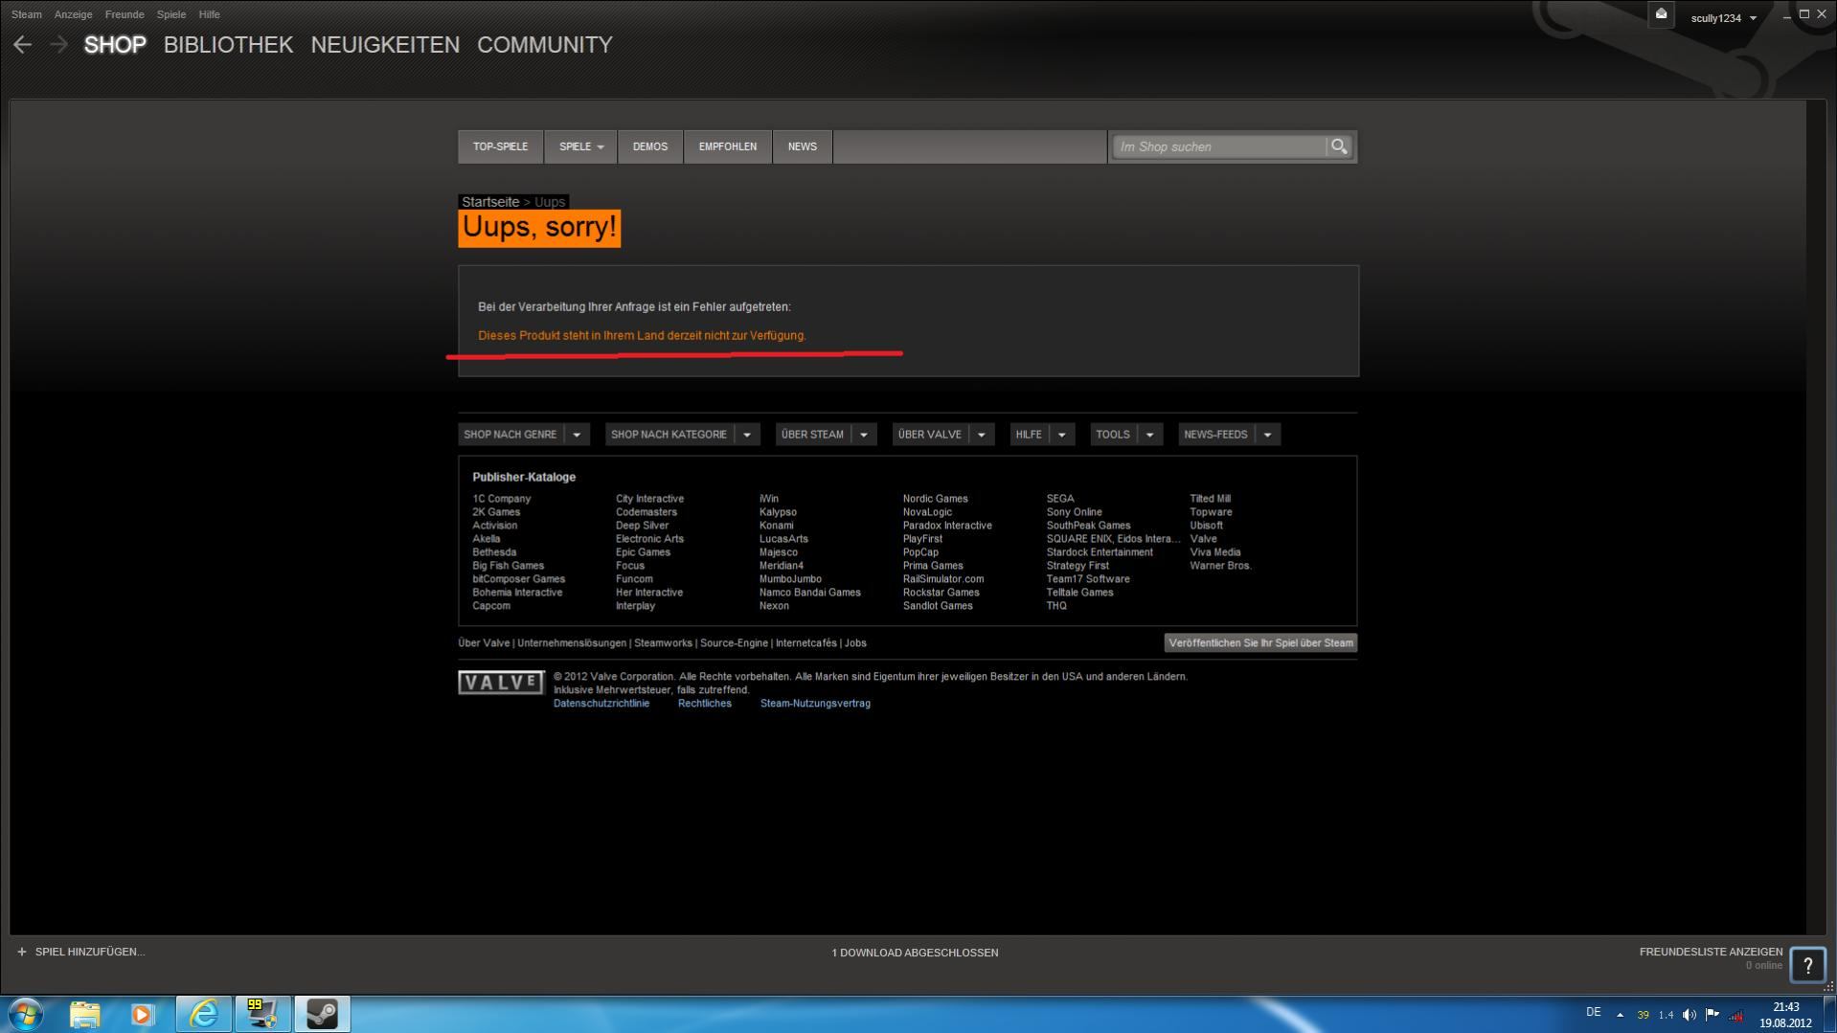Select the SHOP tab
The height and width of the screenshot is (1033, 1837).
coord(115,45)
